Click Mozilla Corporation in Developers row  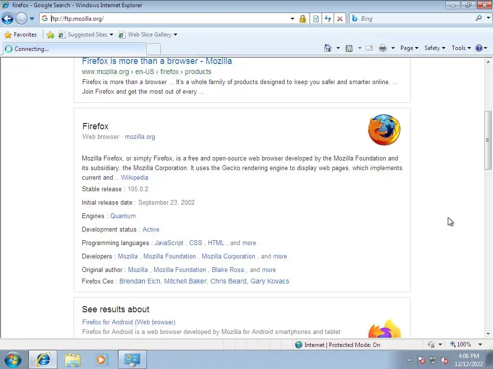(x=228, y=257)
